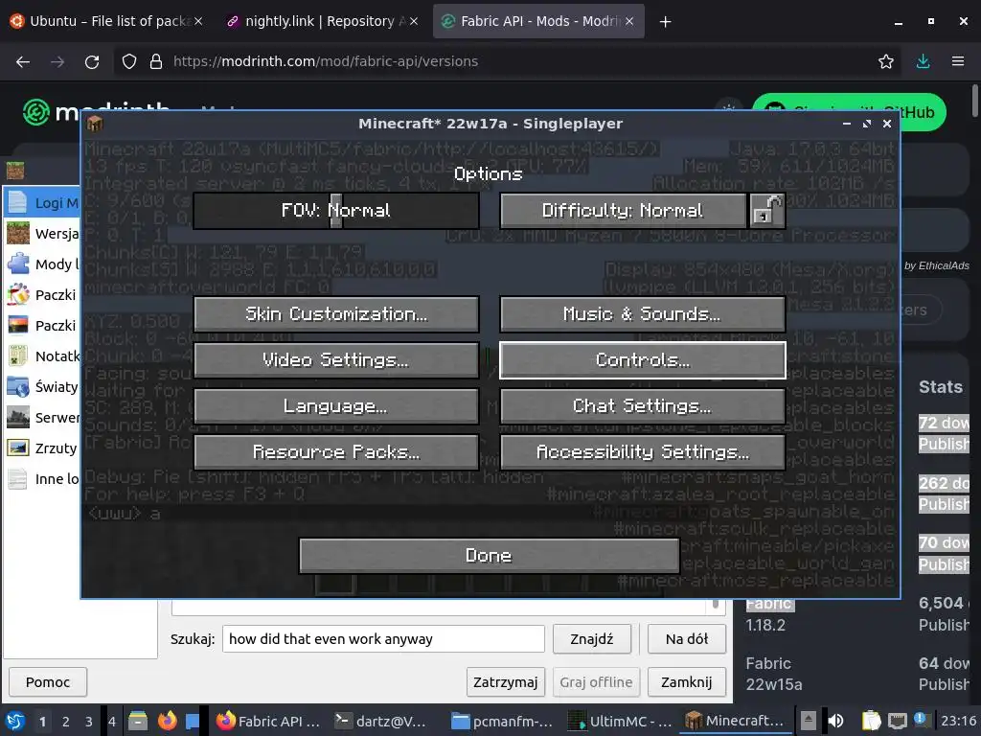Image resolution: width=981 pixels, height=736 pixels.
Task: Select Inne logi entry in sidebar
Action: click(x=42, y=479)
